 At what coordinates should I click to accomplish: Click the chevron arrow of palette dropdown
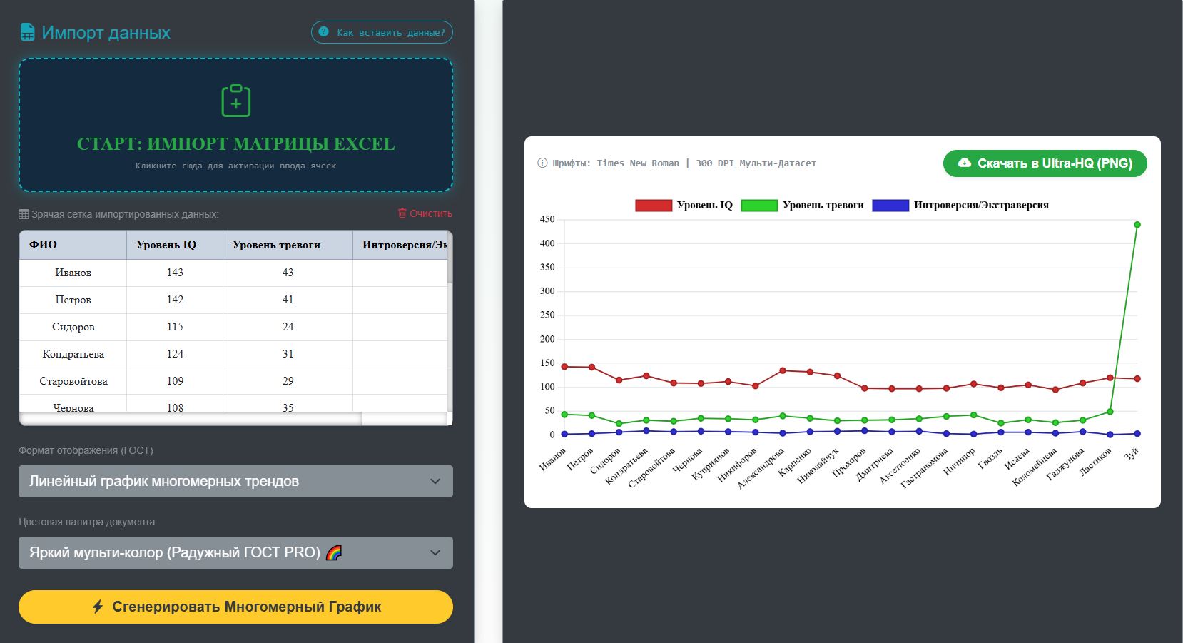(x=435, y=552)
